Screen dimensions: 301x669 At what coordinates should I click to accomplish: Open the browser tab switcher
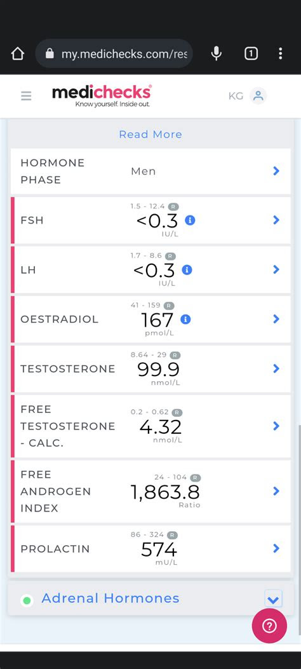(x=251, y=53)
